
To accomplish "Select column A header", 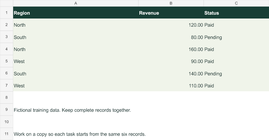I will 76,3.
